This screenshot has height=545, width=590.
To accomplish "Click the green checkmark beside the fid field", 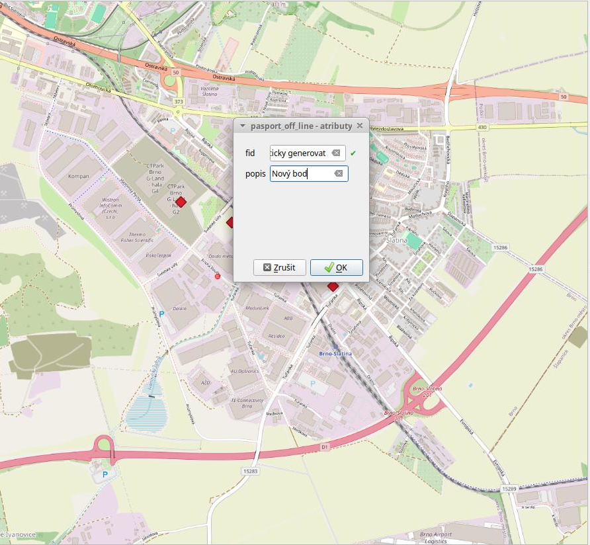I will pyautogui.click(x=353, y=153).
